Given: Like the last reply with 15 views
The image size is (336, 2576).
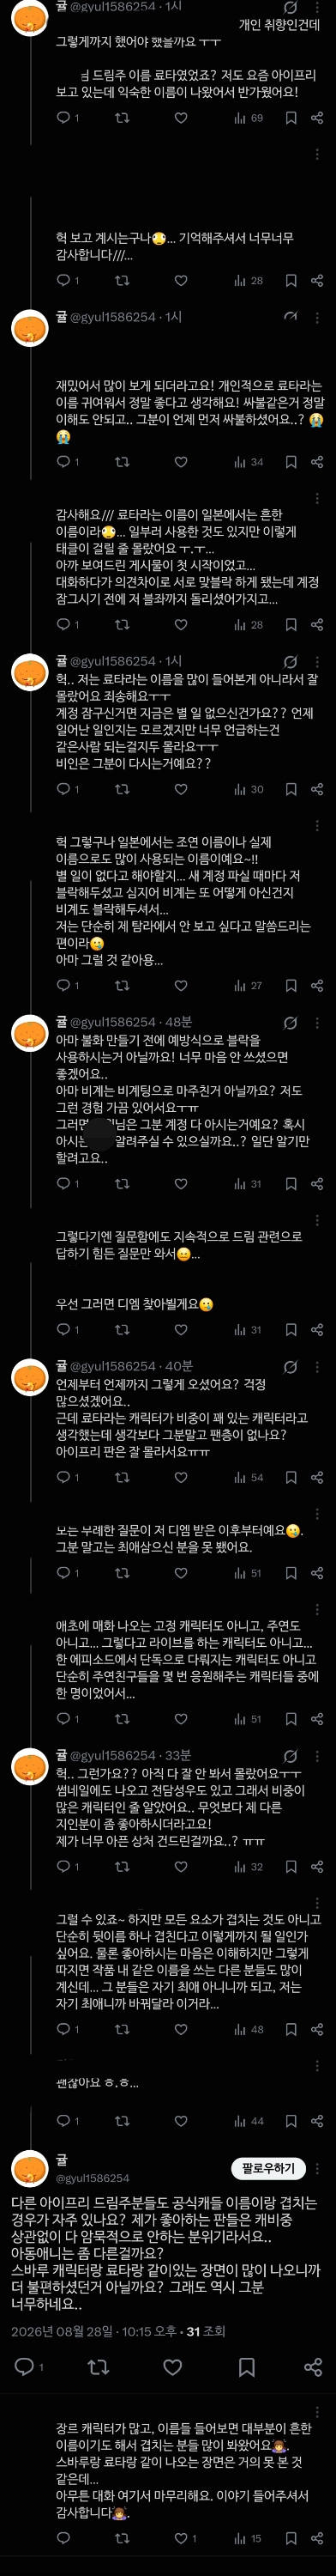Looking at the screenshot, I should 181,2538.
